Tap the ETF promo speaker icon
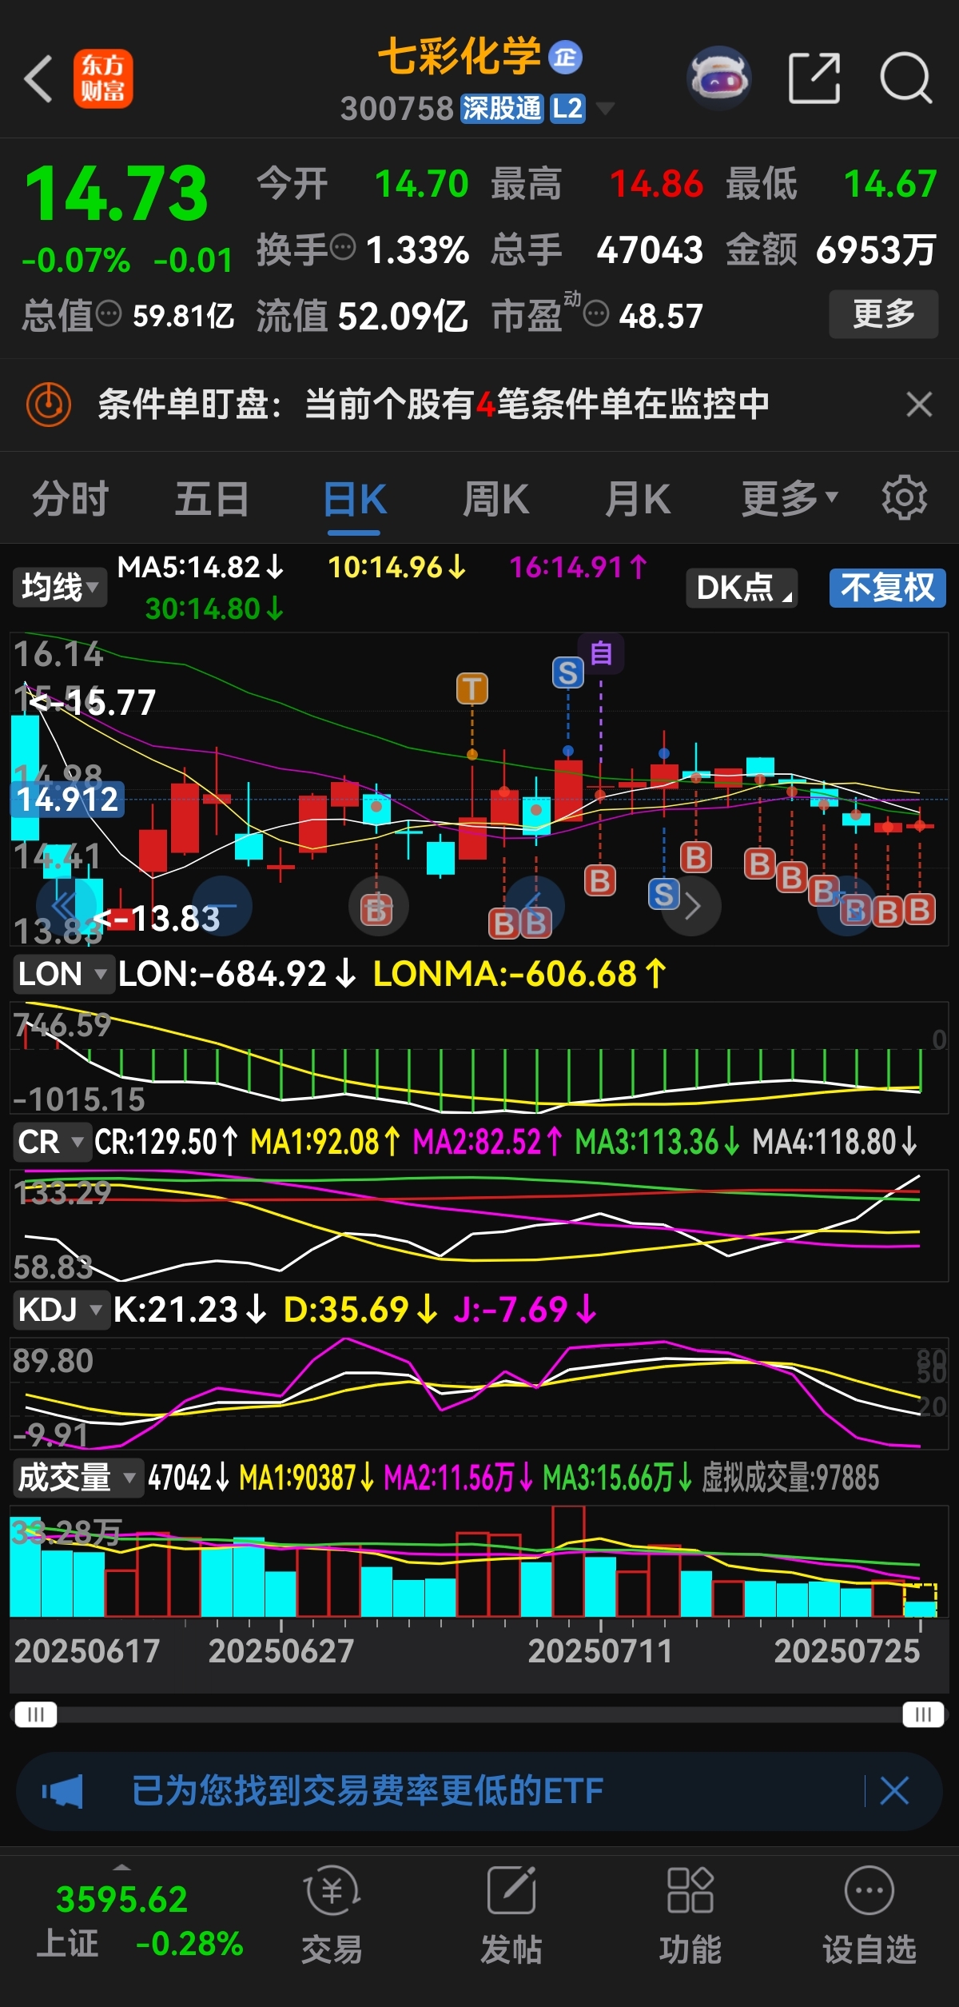 [62, 1791]
